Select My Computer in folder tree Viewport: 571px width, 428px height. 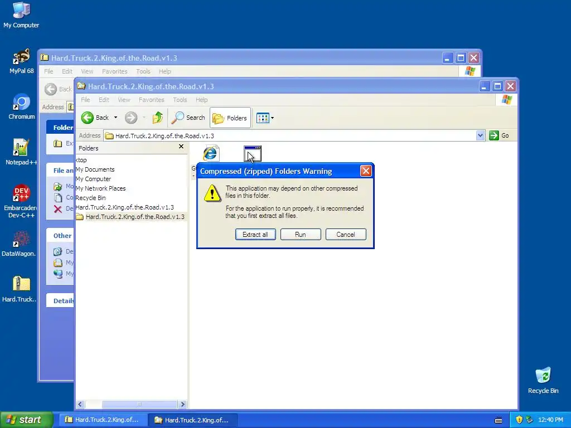(93, 179)
